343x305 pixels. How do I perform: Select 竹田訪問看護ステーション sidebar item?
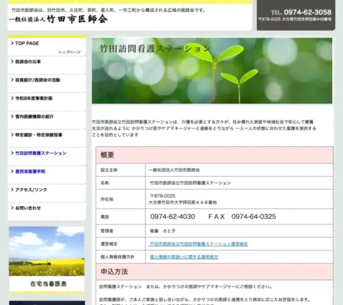pyautogui.click(x=47, y=157)
